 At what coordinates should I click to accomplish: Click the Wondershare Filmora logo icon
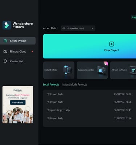coord(7,25)
